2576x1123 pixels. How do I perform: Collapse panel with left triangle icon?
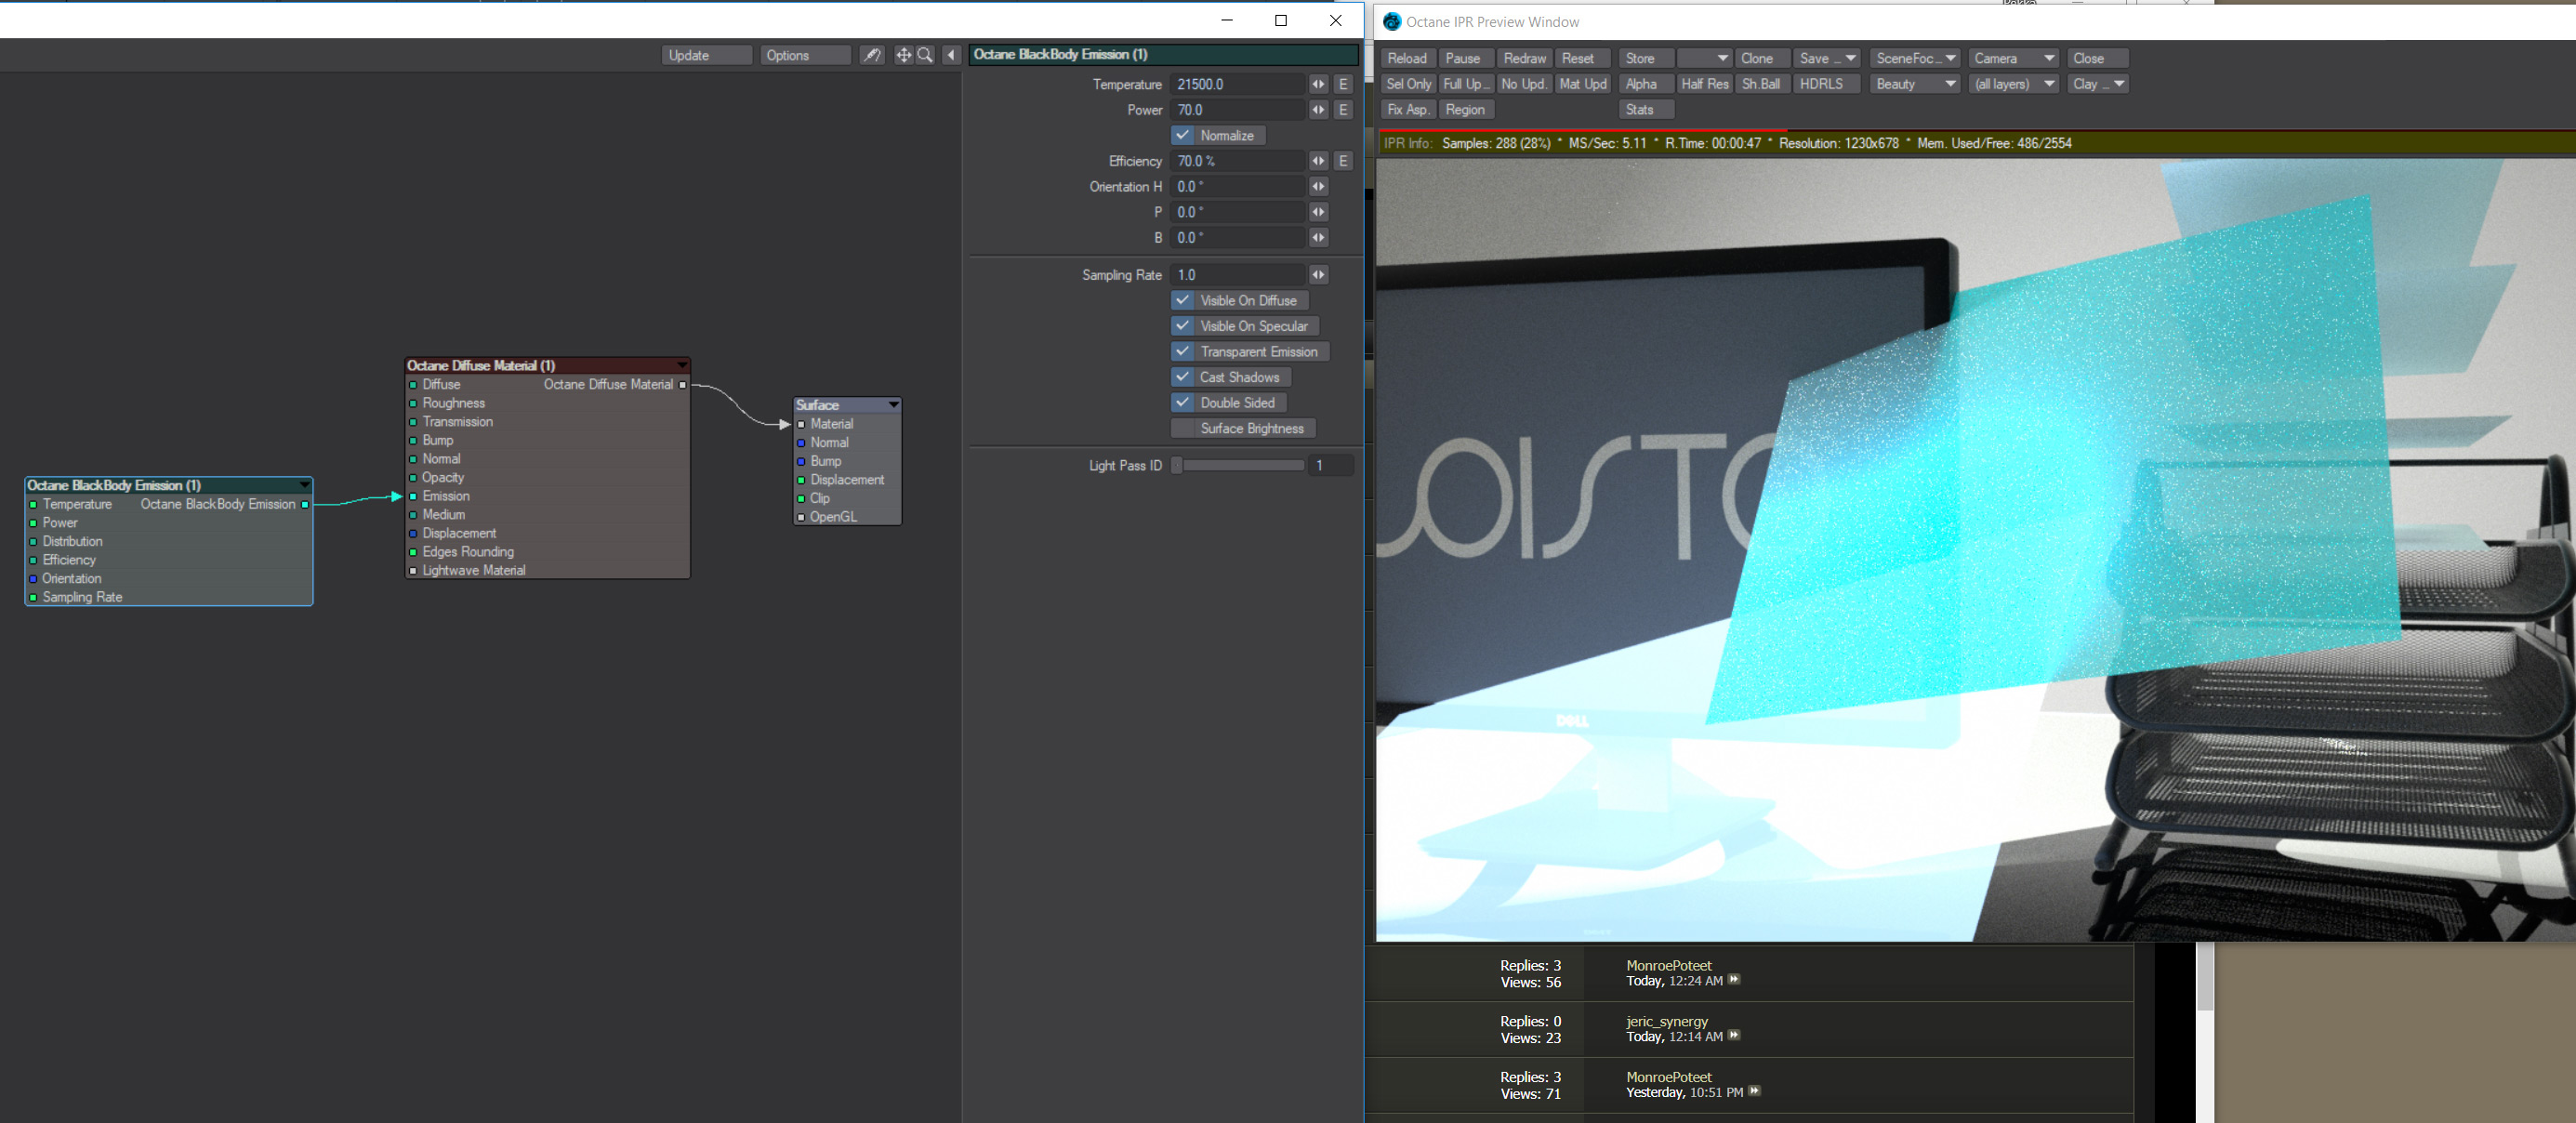[x=952, y=55]
